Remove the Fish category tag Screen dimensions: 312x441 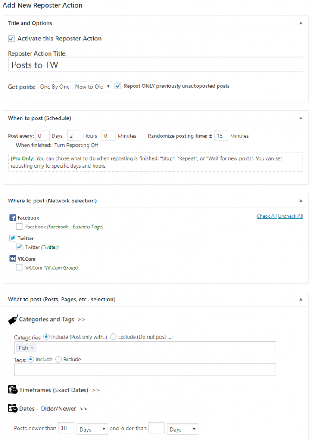32,348
